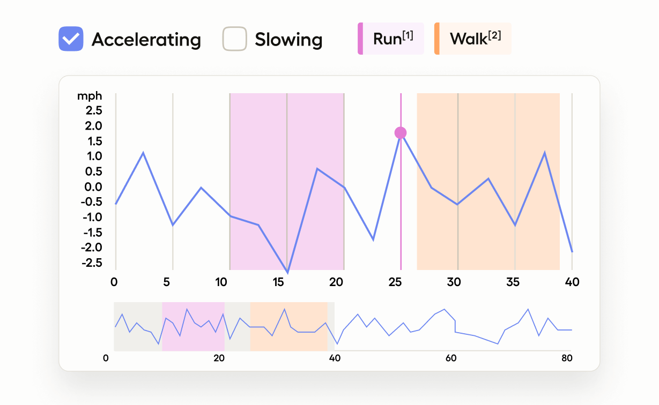Image resolution: width=659 pixels, height=405 pixels.
Task: Enable the Slowing checkbox
Action: click(234, 39)
